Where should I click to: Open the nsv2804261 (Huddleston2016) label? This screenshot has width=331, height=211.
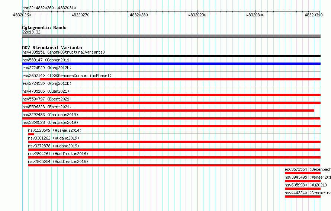click(58, 154)
